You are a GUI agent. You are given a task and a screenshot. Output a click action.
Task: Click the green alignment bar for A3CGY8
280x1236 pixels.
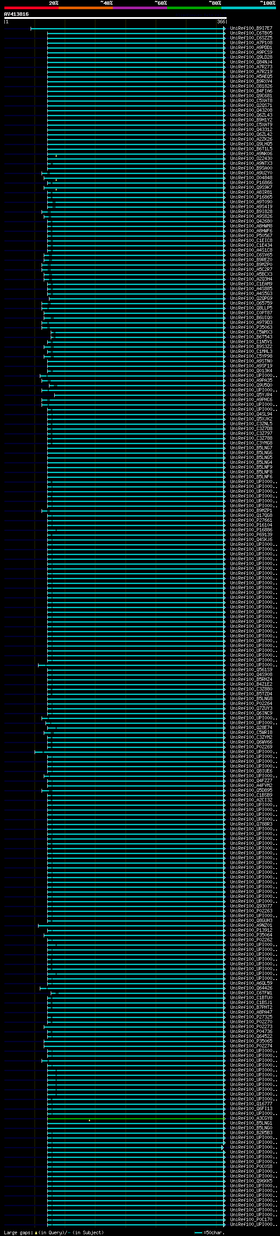136,1118
